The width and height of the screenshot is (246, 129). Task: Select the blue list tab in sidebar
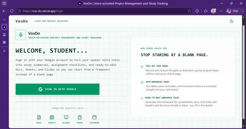click(x=4, y=35)
